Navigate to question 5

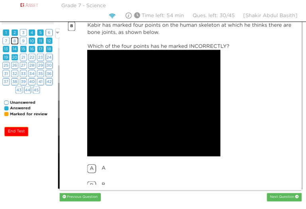(40, 33)
